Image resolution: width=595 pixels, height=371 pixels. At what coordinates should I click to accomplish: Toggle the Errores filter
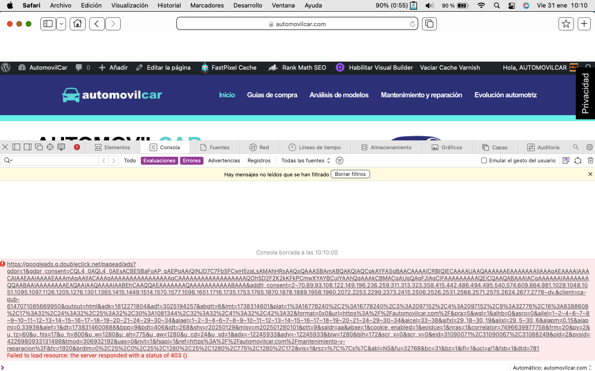(192, 160)
